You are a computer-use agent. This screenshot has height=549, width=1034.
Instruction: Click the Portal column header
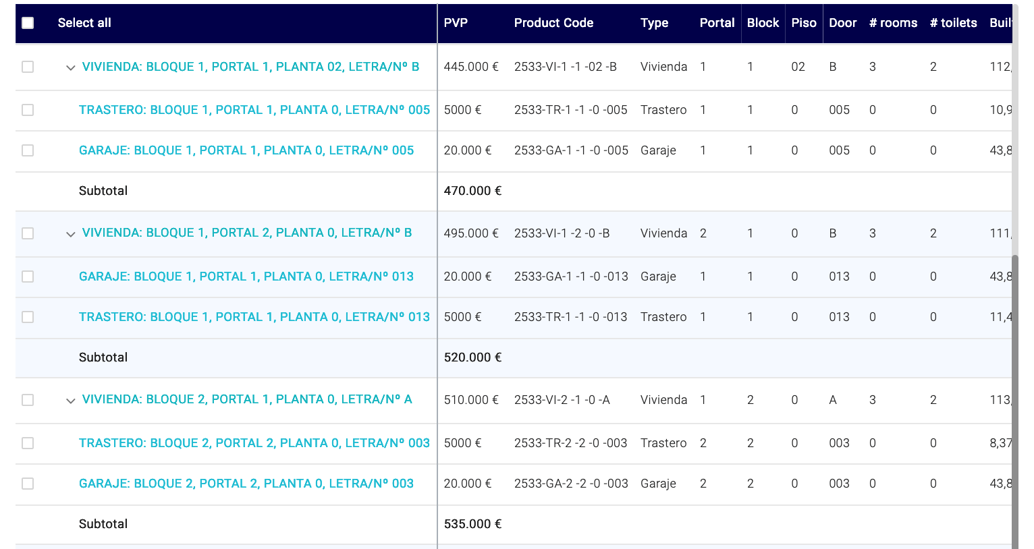click(x=717, y=23)
